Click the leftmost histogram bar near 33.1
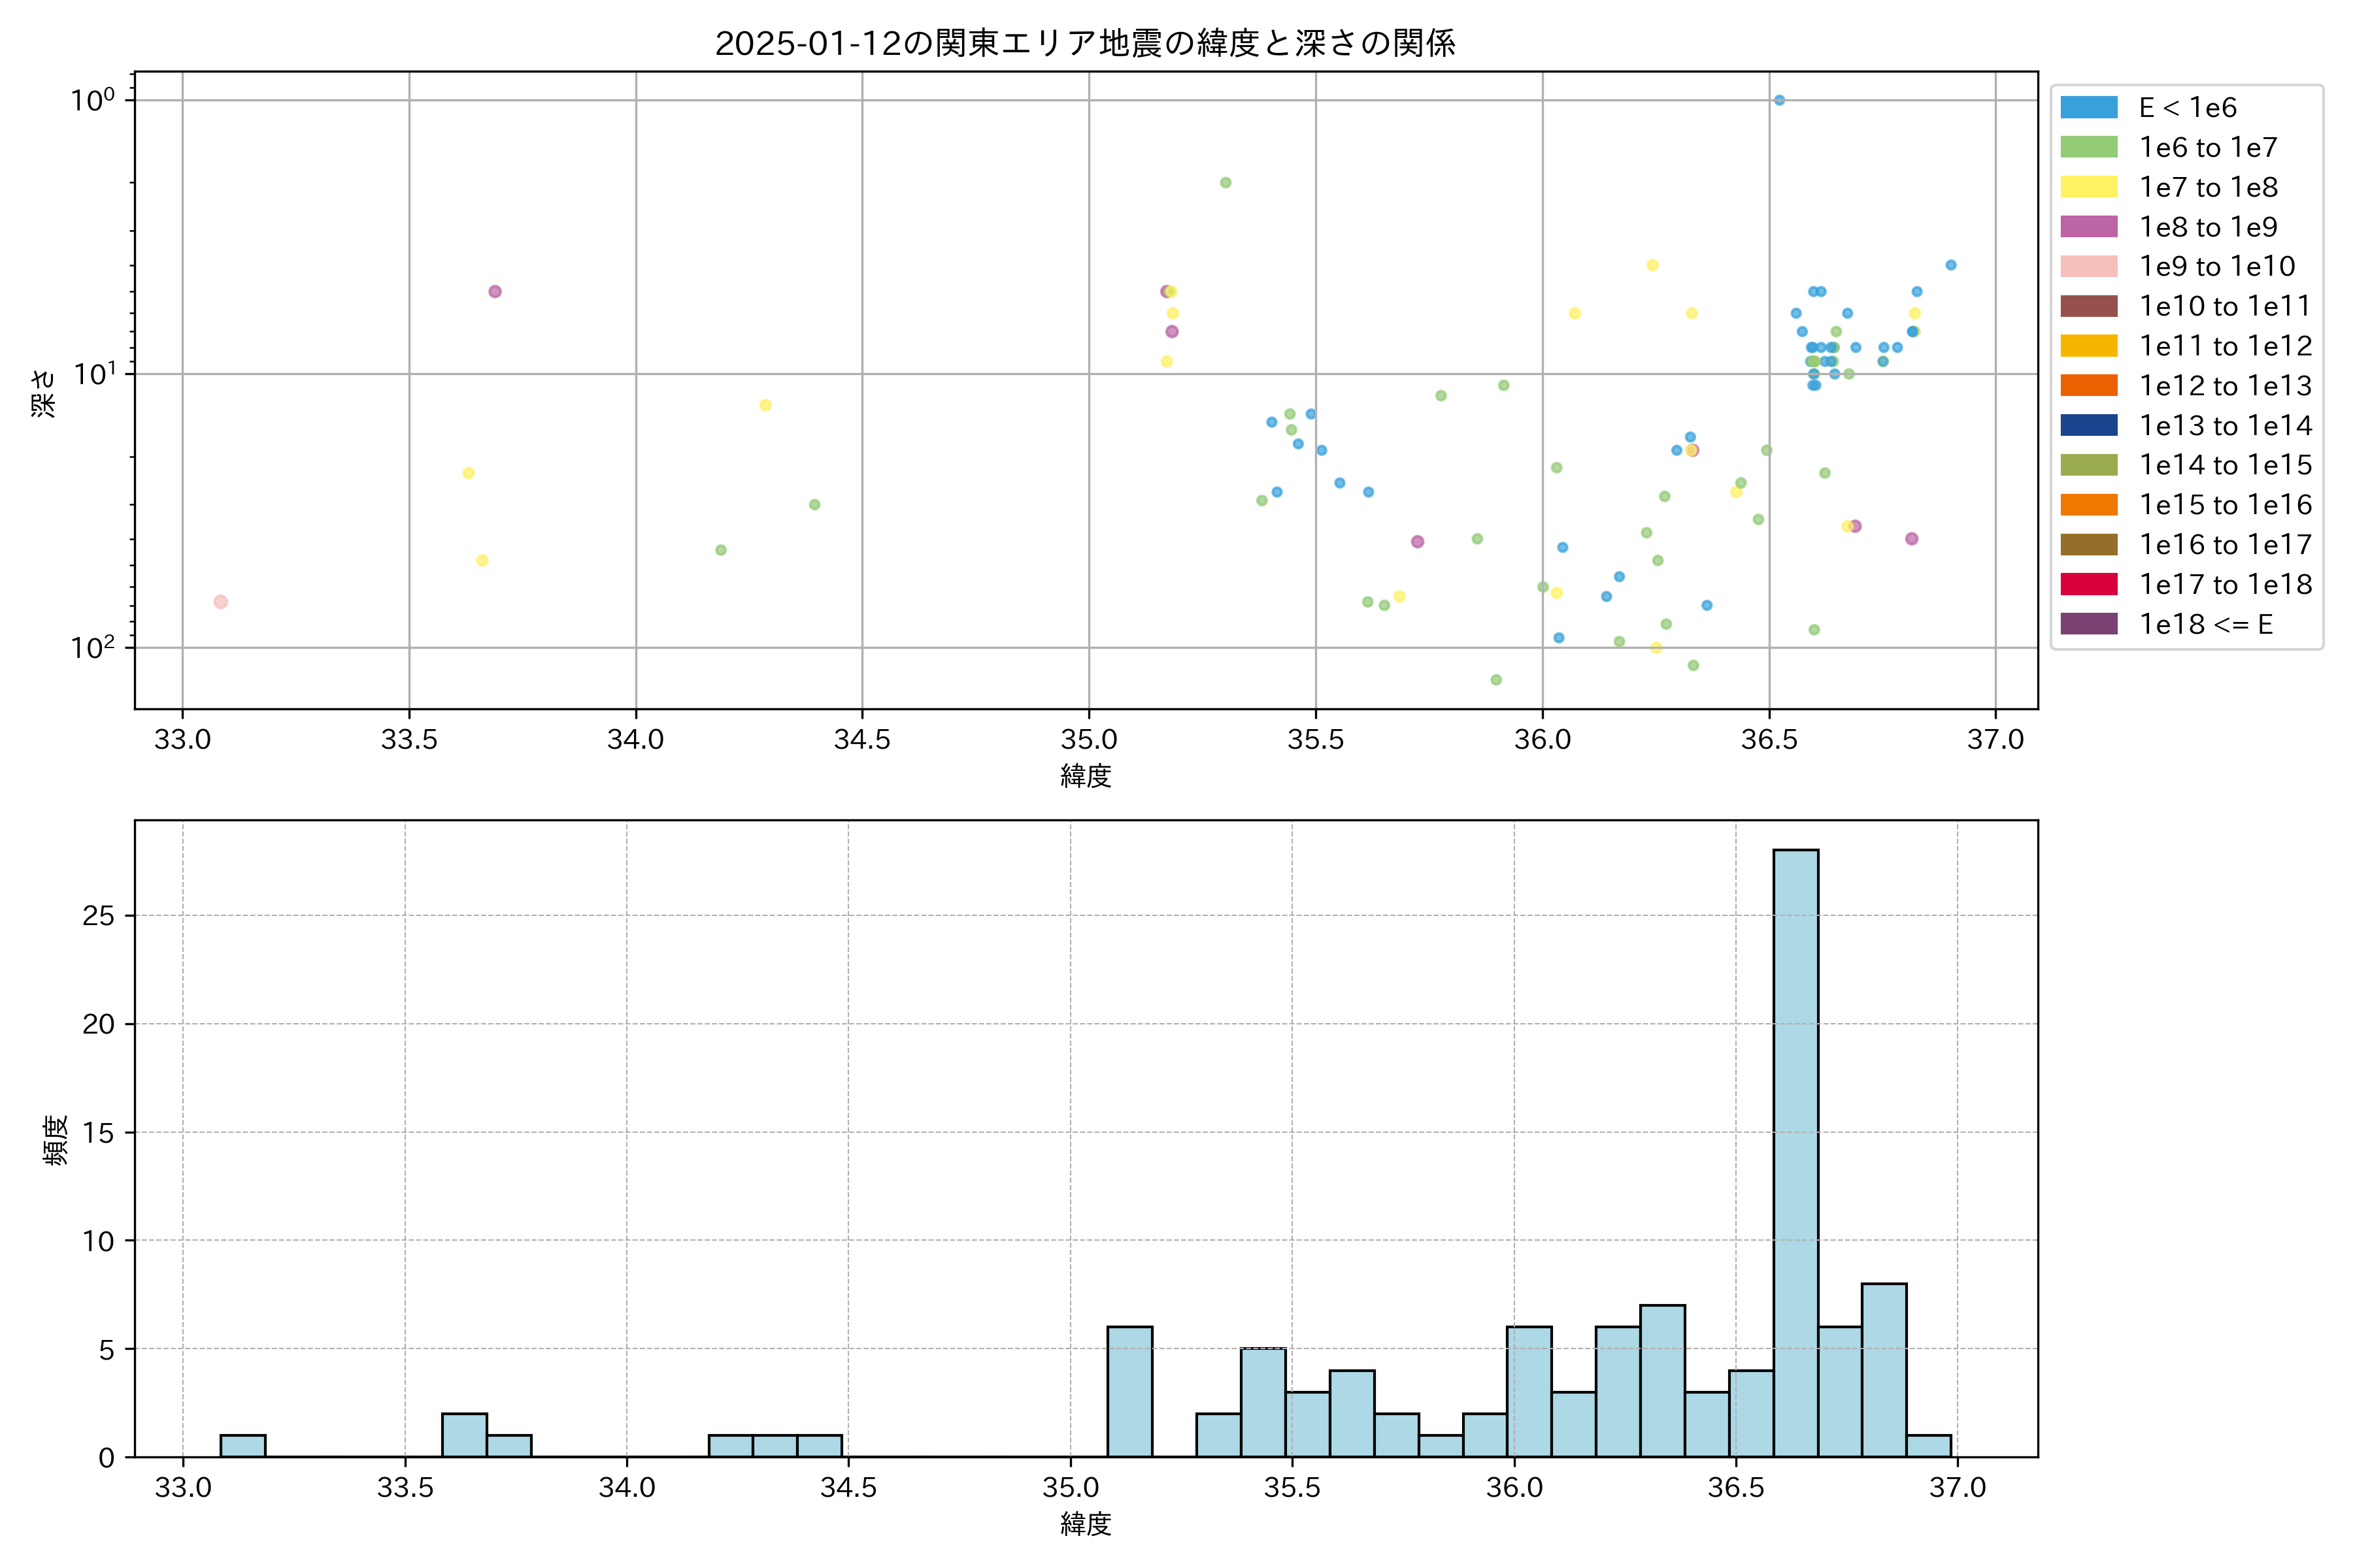 point(242,1446)
